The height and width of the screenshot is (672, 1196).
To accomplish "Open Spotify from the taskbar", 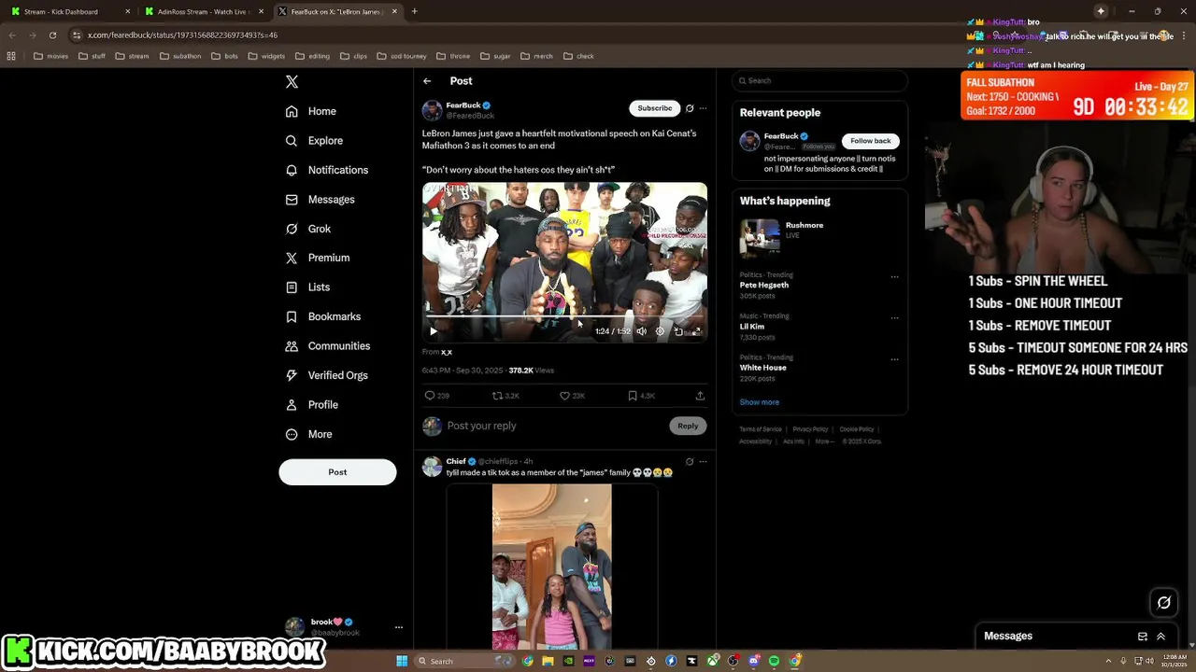I will click(x=775, y=661).
